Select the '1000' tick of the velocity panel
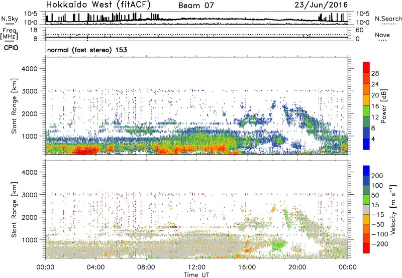 [30, 240]
